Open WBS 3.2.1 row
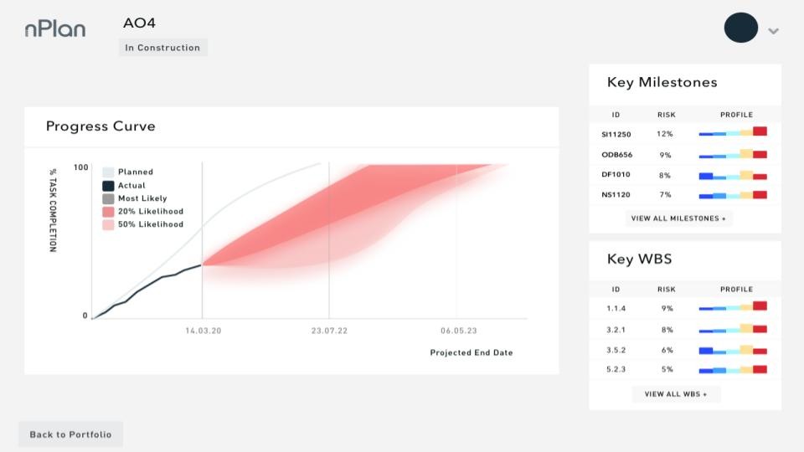 [685, 330]
